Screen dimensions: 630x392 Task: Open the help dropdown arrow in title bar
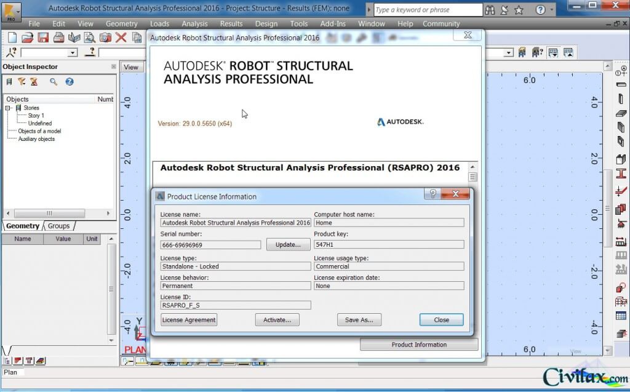click(x=552, y=10)
